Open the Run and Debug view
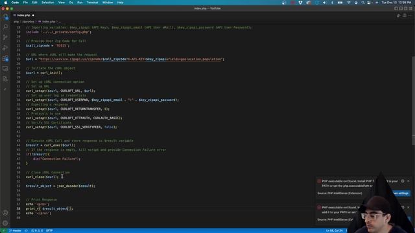The image size is (415, 233). pos(5,48)
